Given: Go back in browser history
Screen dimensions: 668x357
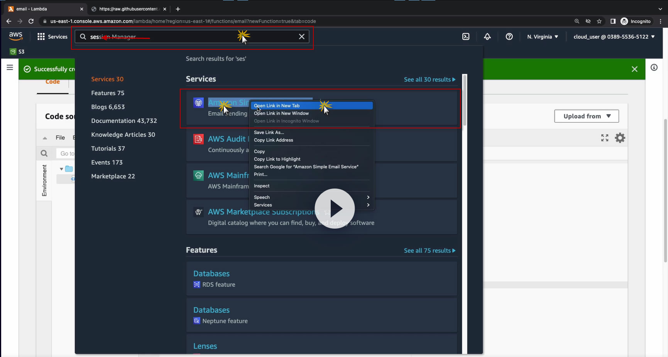Looking at the screenshot, I should 9,21.
